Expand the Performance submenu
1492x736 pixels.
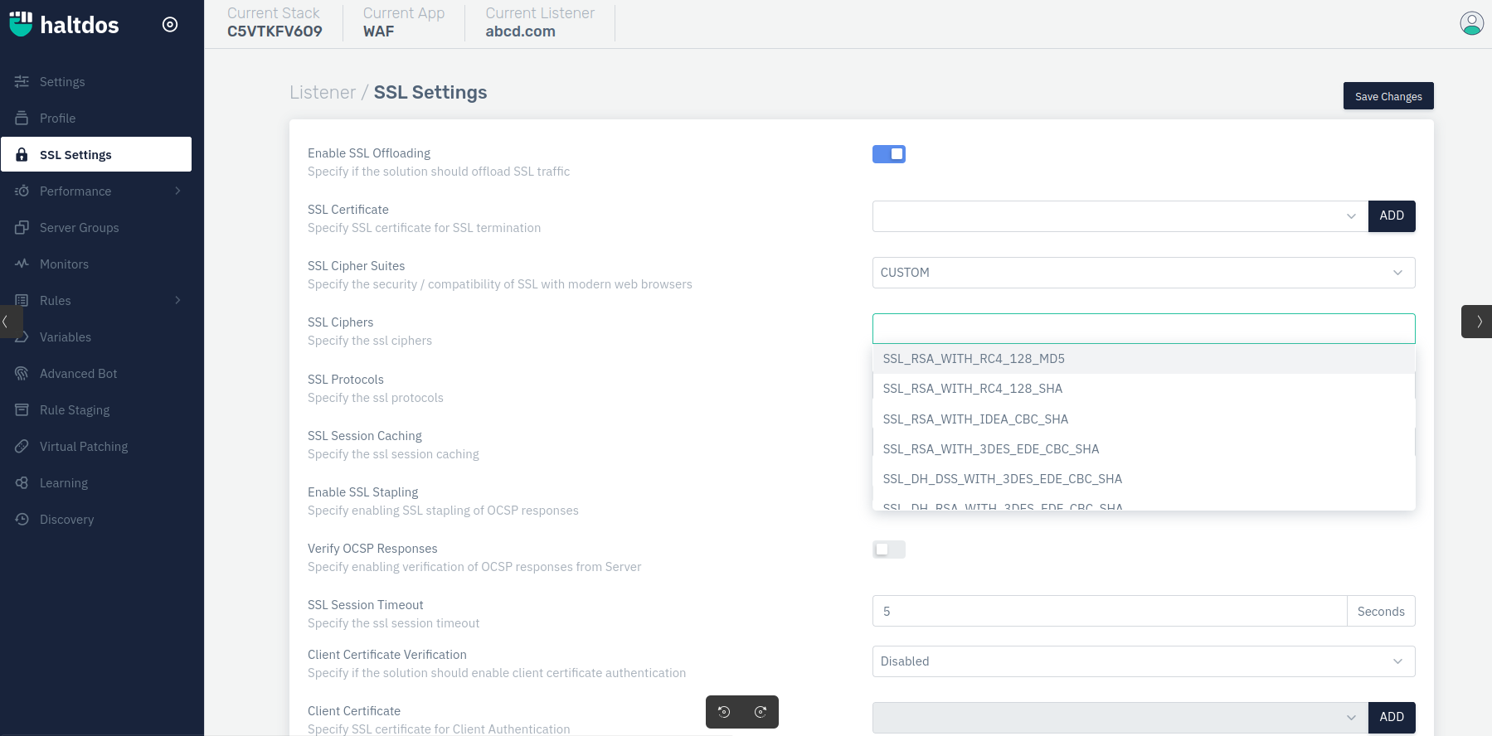click(177, 191)
